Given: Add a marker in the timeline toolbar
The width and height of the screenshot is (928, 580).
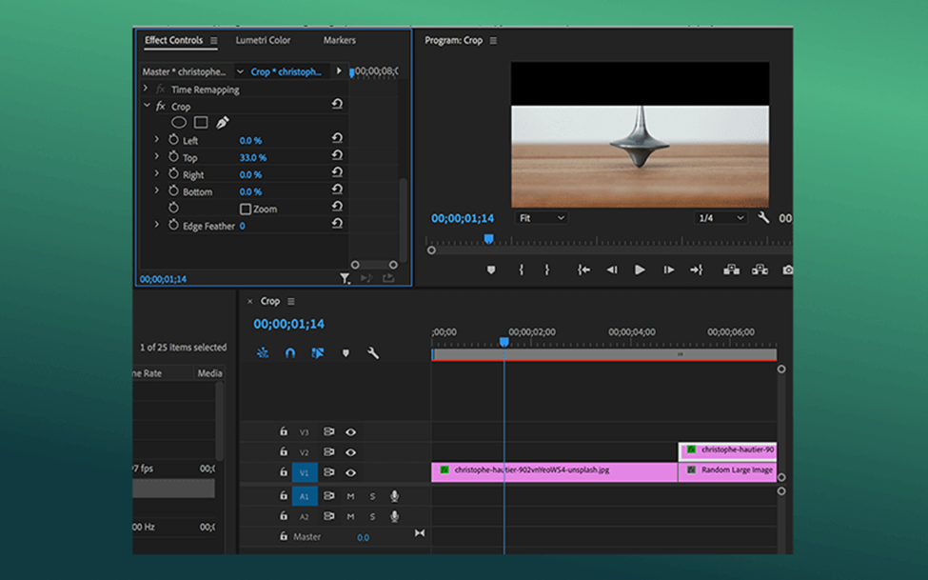Looking at the screenshot, I should tap(346, 353).
